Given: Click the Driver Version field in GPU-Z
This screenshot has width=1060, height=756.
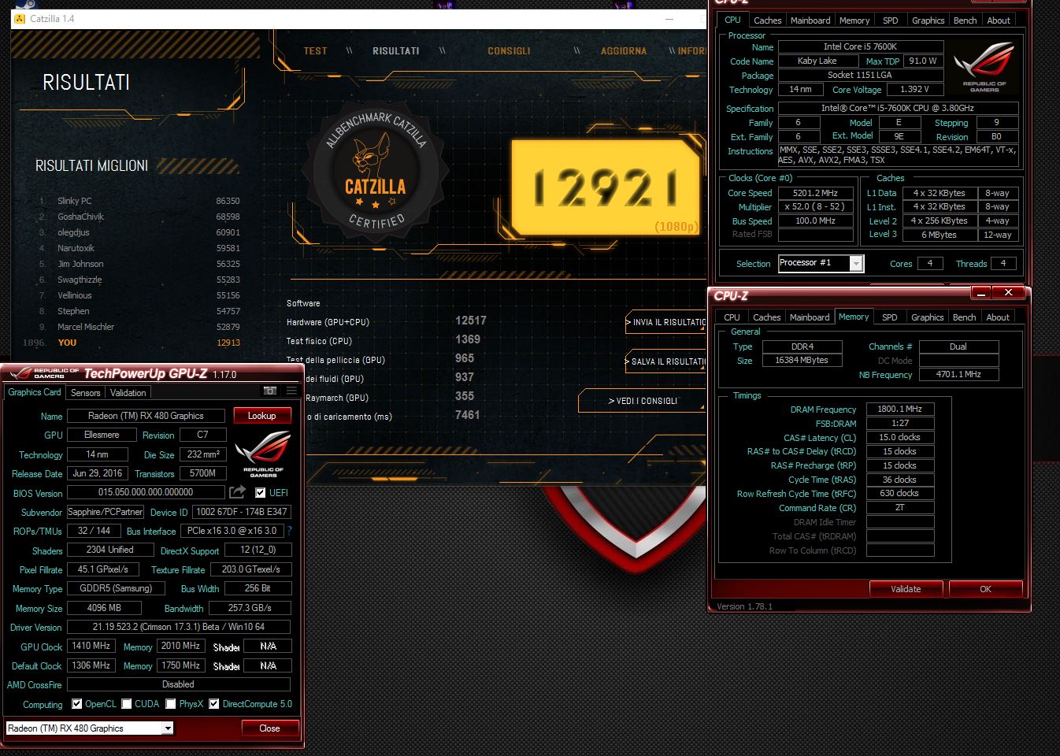Looking at the screenshot, I should 179,627.
